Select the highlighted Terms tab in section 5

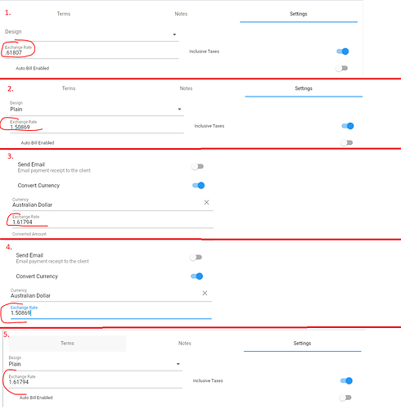pos(67,343)
